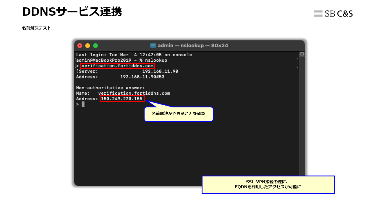
Task: Click the Terminal title 'admin — nslookup — 80×24'
Action: pos(193,45)
